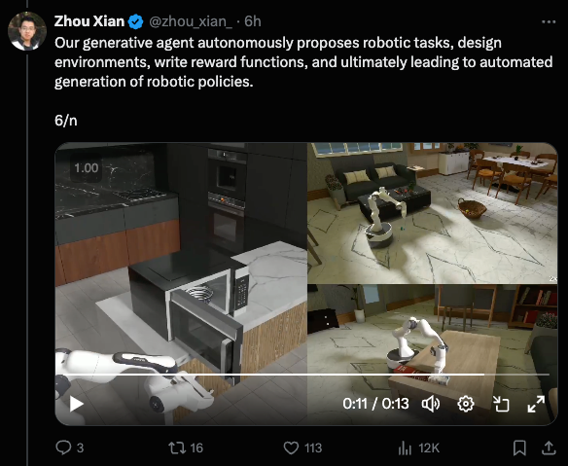Open the tweet's more options menu
The image size is (568, 466).
(x=549, y=22)
